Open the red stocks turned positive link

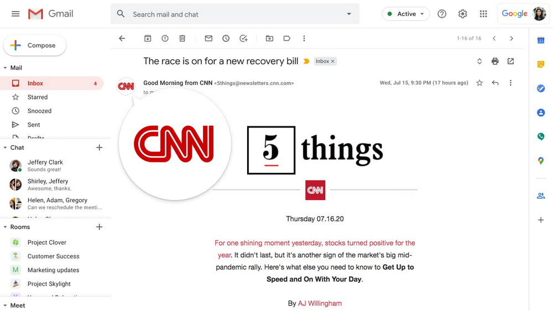tap(315, 249)
